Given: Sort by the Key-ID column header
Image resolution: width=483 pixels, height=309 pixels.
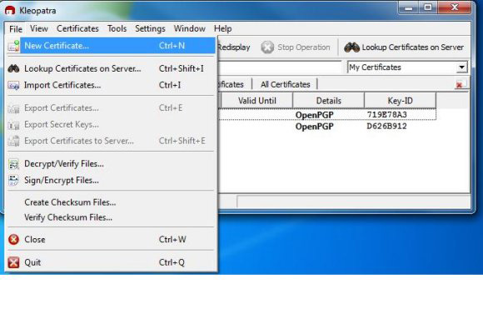Looking at the screenshot, I should pos(400,101).
